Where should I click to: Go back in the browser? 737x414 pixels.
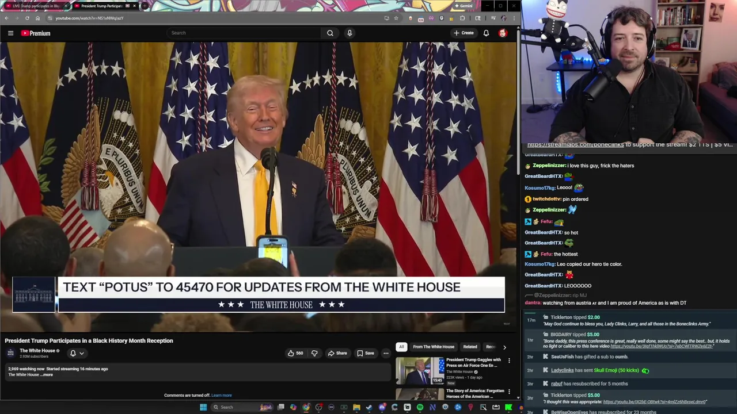(x=6, y=18)
